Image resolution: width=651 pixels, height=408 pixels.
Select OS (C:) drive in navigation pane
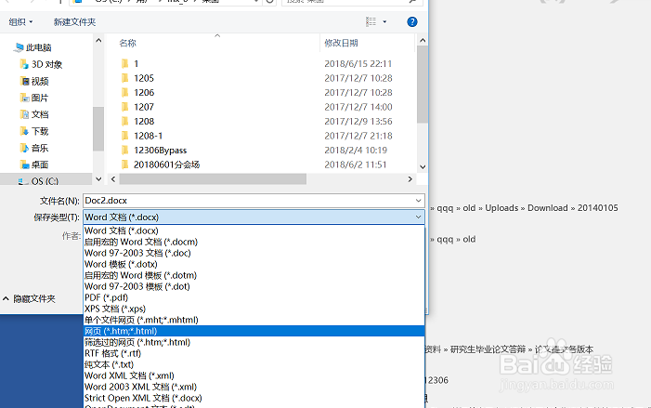point(39,180)
